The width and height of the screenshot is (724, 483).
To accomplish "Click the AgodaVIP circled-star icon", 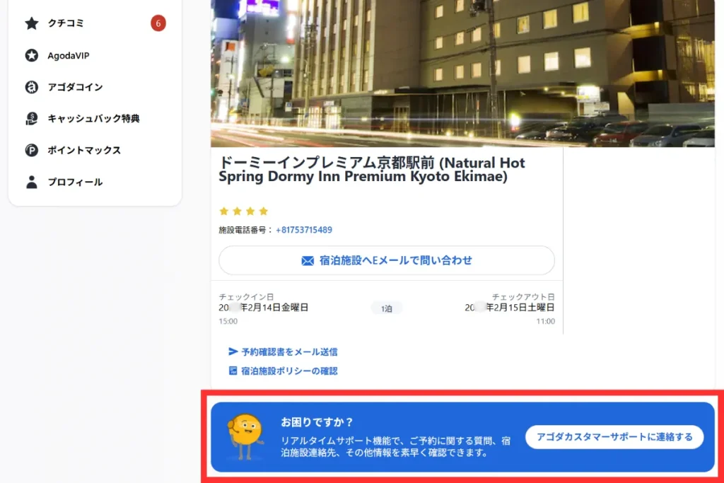I will (x=31, y=55).
